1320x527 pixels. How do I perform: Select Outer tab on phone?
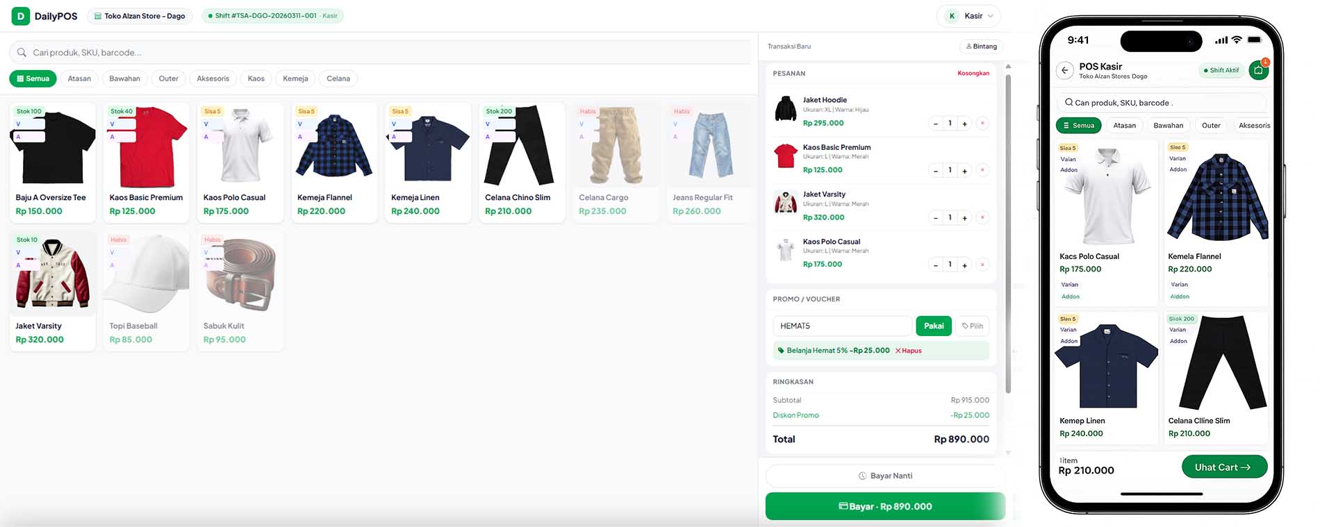point(1211,126)
